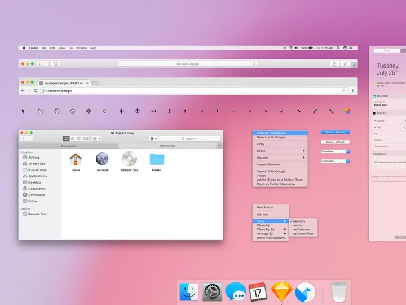
Task: Switch to the Documents Finder tab
Action: (x=68, y=146)
